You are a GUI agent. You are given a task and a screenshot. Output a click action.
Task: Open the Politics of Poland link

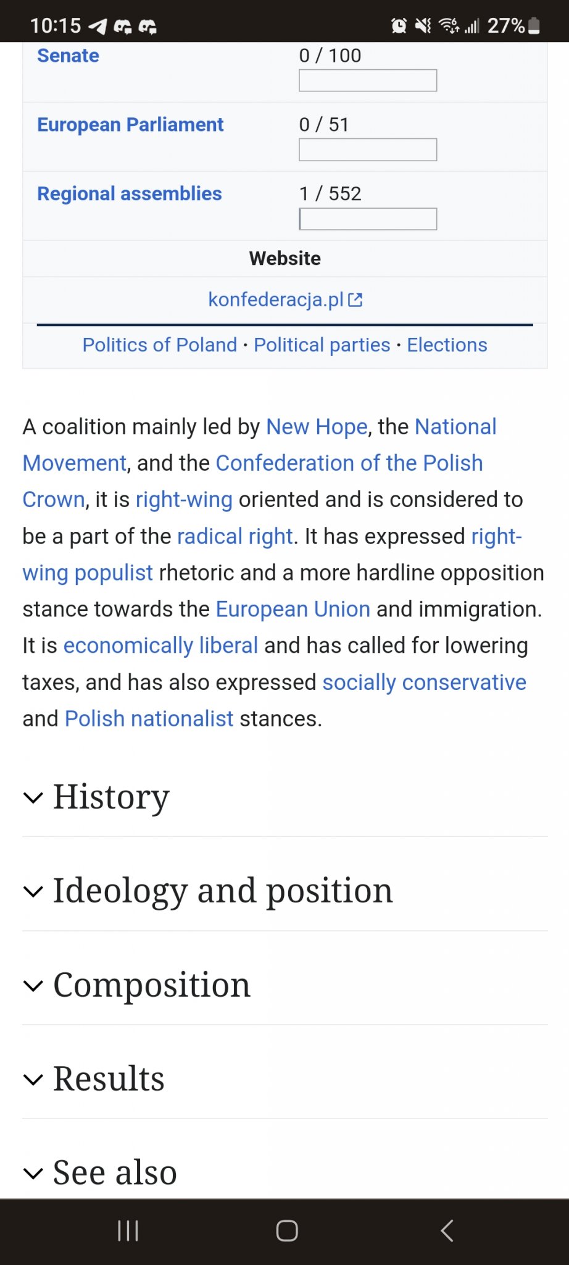point(160,345)
